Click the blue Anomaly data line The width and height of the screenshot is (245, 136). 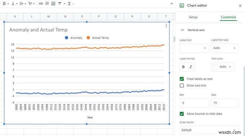[x=90, y=92]
